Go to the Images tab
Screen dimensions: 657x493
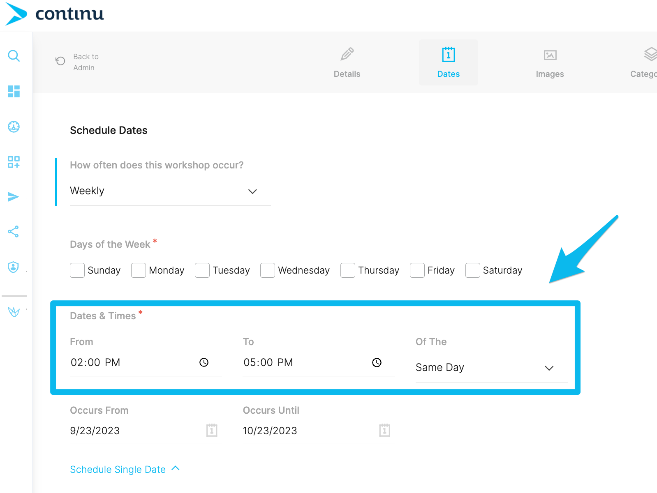pyautogui.click(x=550, y=62)
